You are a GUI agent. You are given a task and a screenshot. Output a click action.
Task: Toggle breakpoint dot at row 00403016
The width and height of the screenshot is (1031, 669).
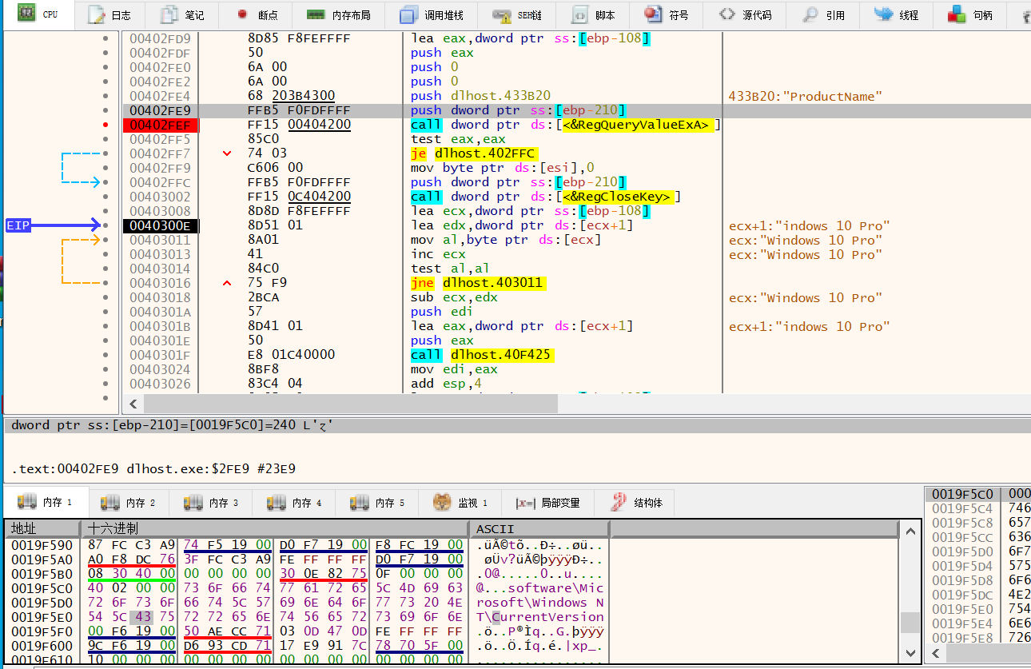click(x=105, y=283)
